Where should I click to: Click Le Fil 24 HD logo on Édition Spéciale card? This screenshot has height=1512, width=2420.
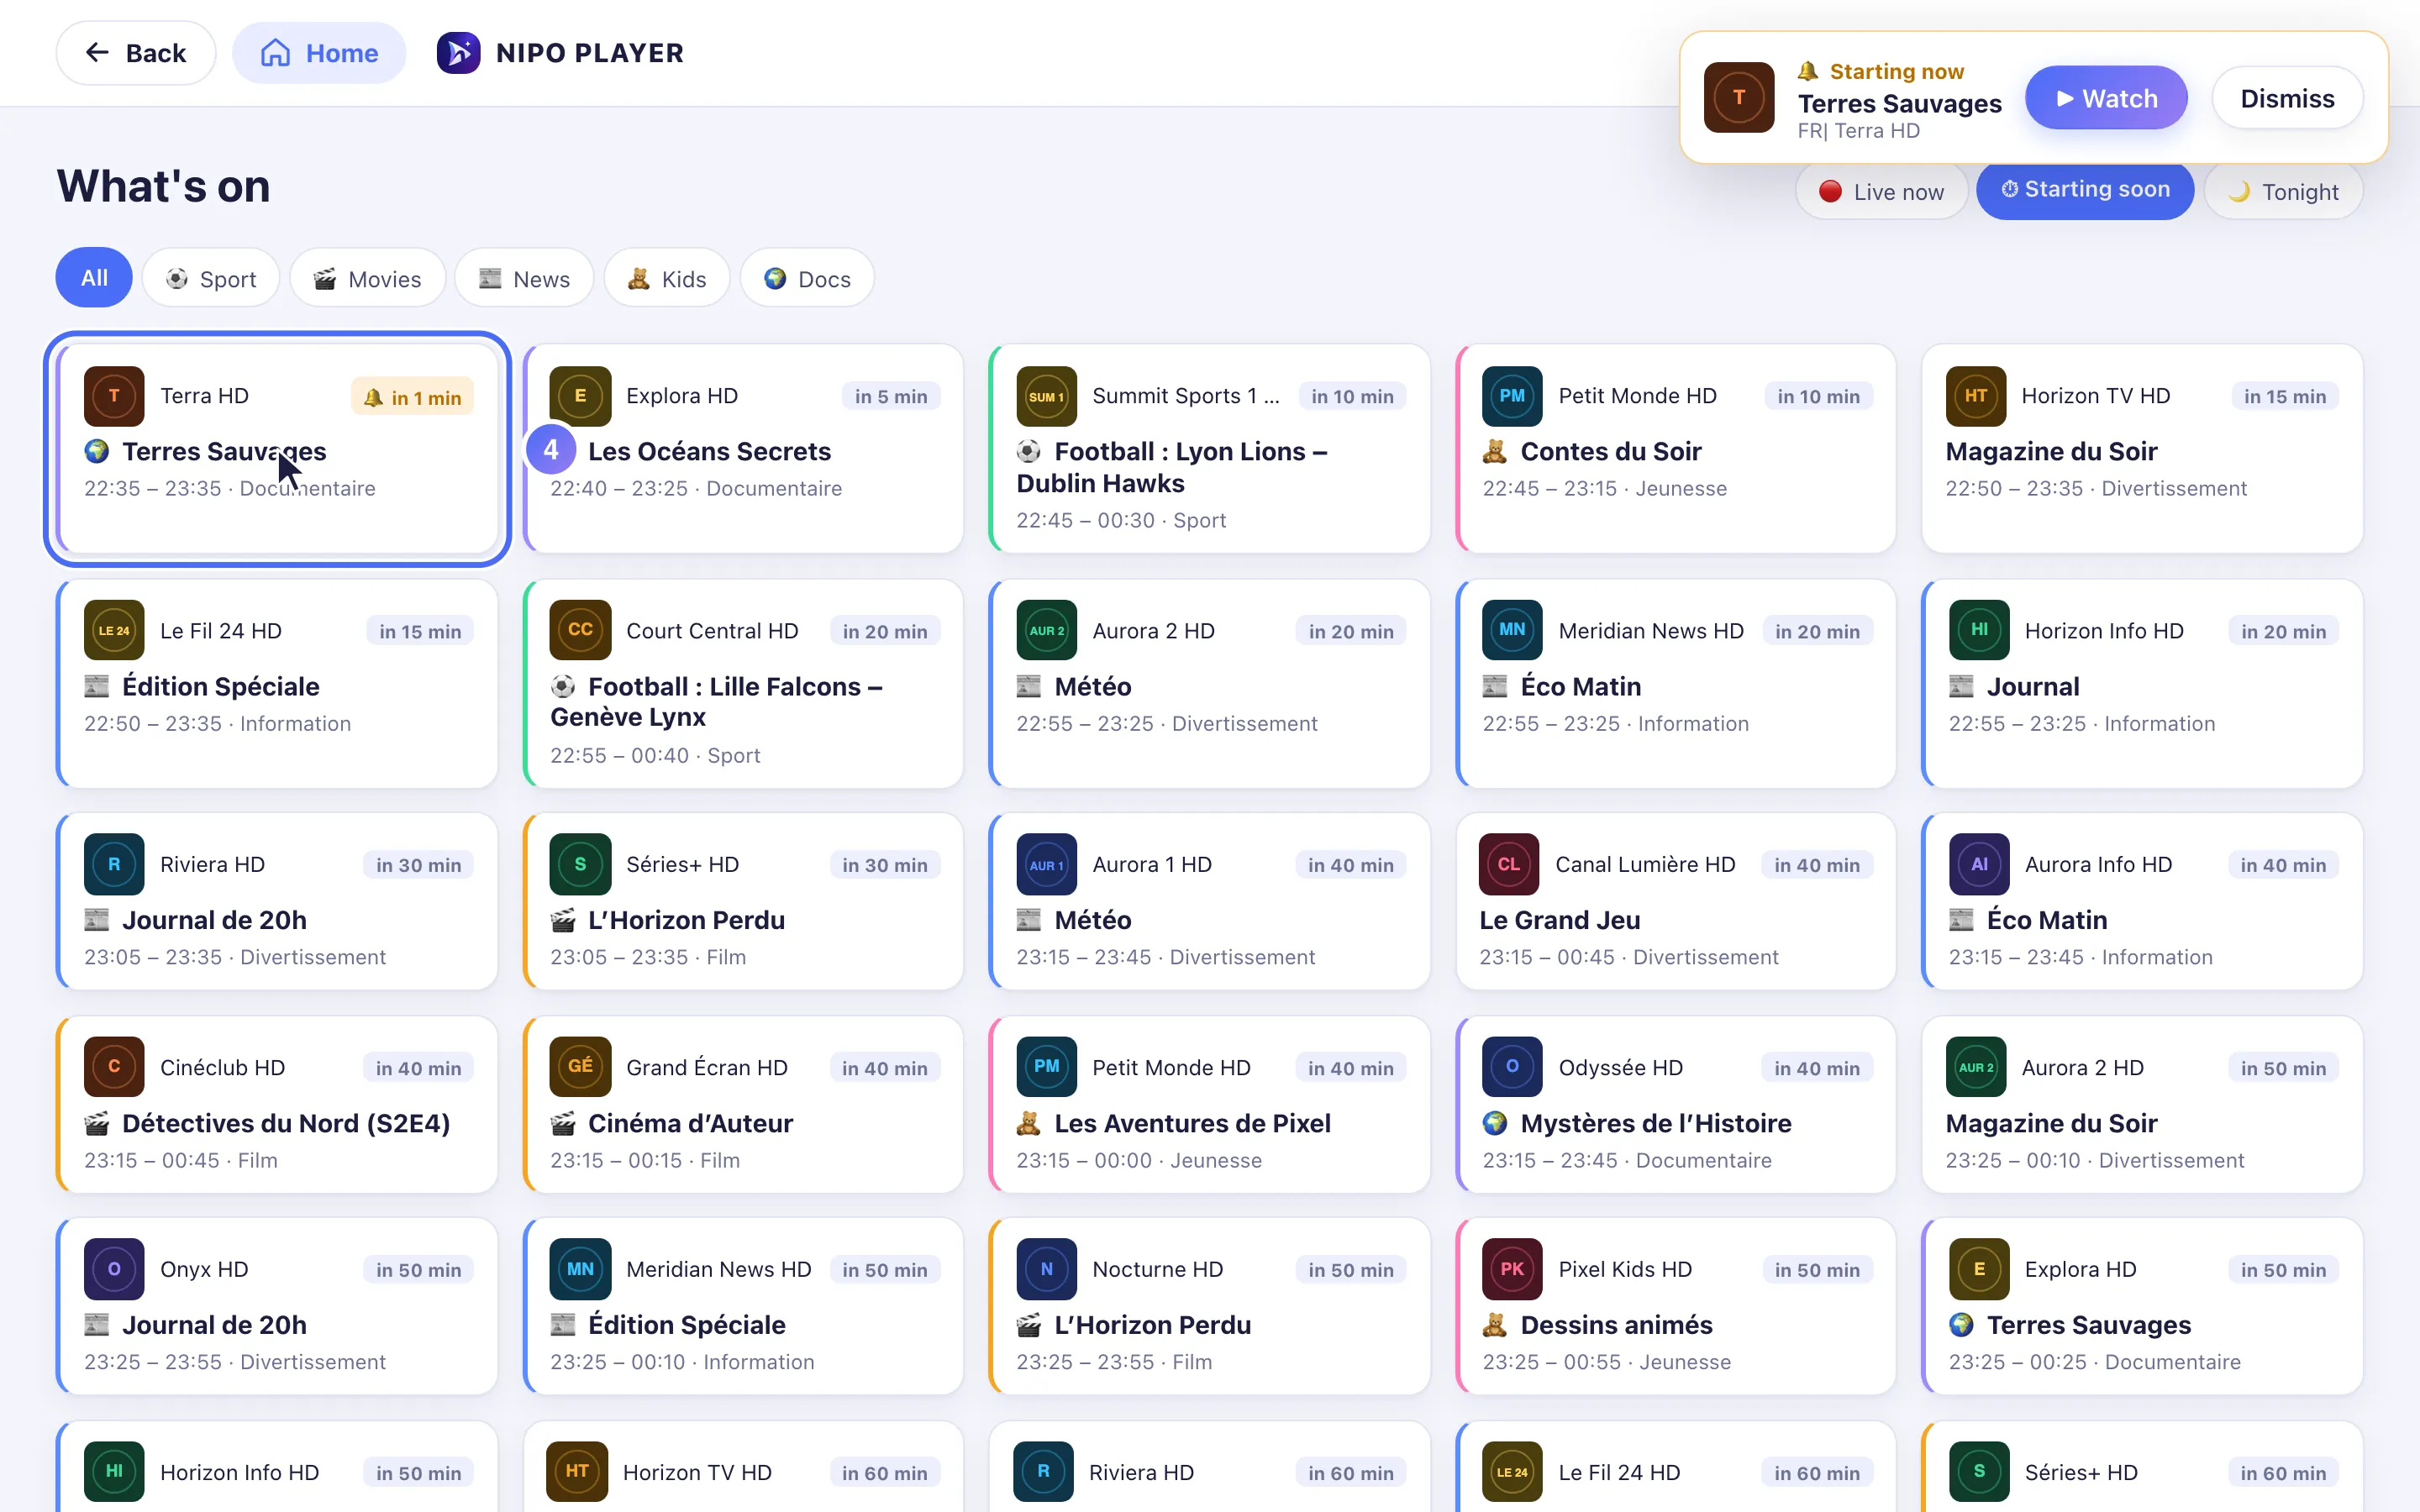(x=114, y=630)
